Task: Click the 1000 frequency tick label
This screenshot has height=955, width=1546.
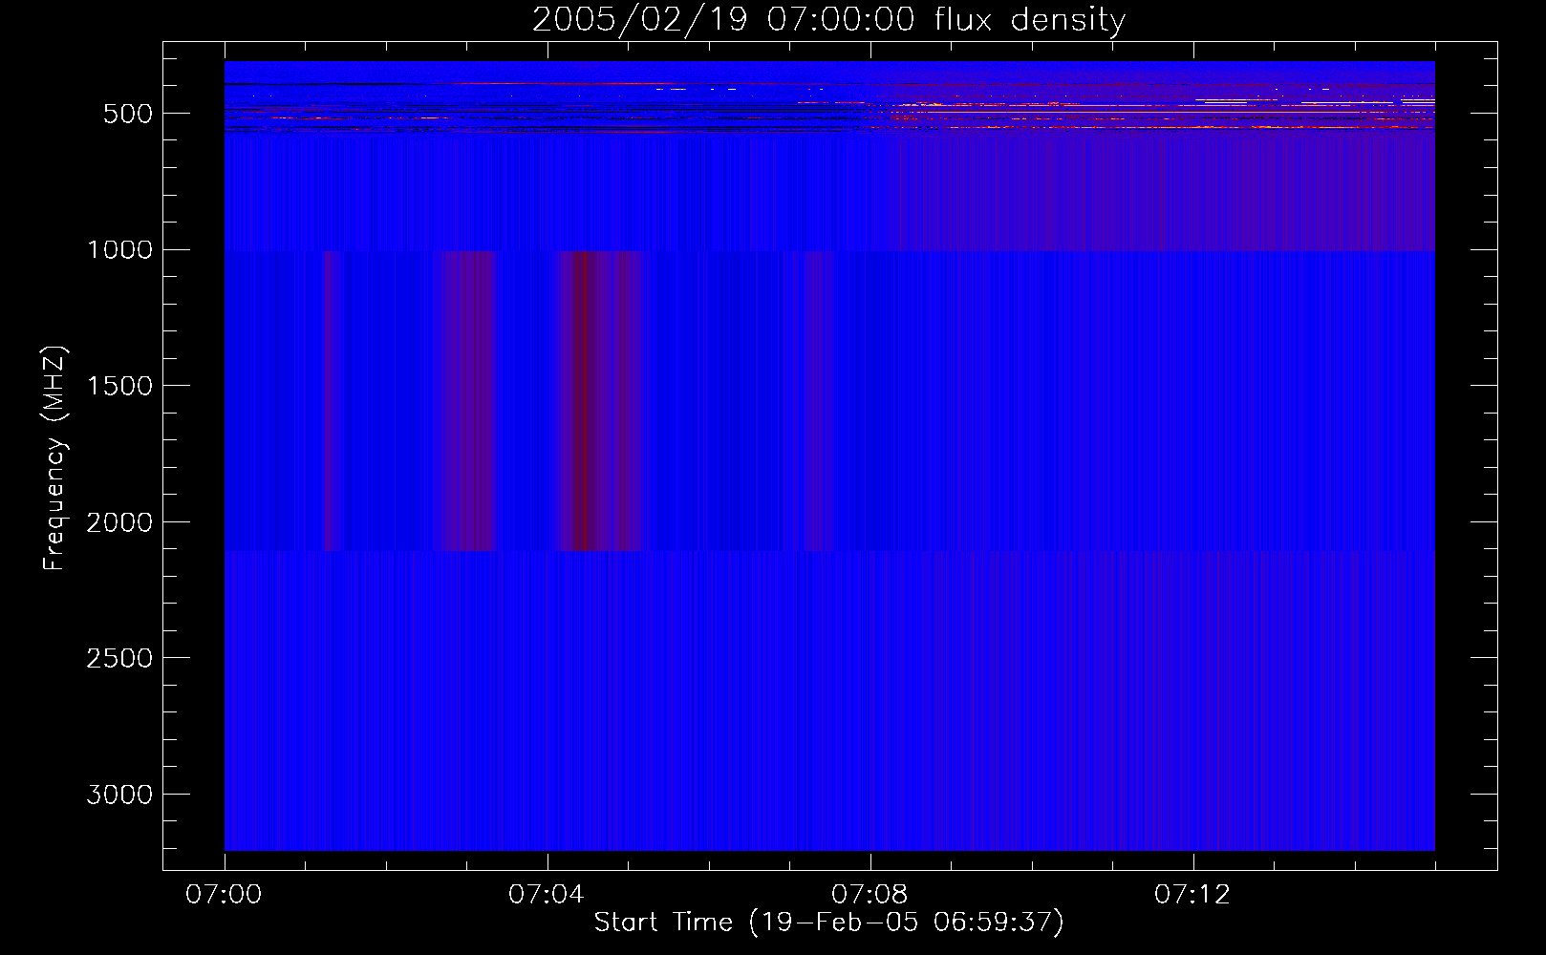Action: [x=119, y=250]
